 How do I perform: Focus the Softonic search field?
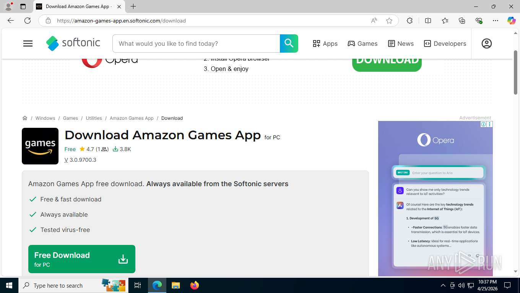coord(196,43)
